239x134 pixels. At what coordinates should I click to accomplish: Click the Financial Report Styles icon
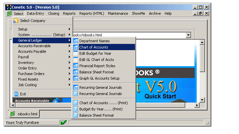click(76, 66)
